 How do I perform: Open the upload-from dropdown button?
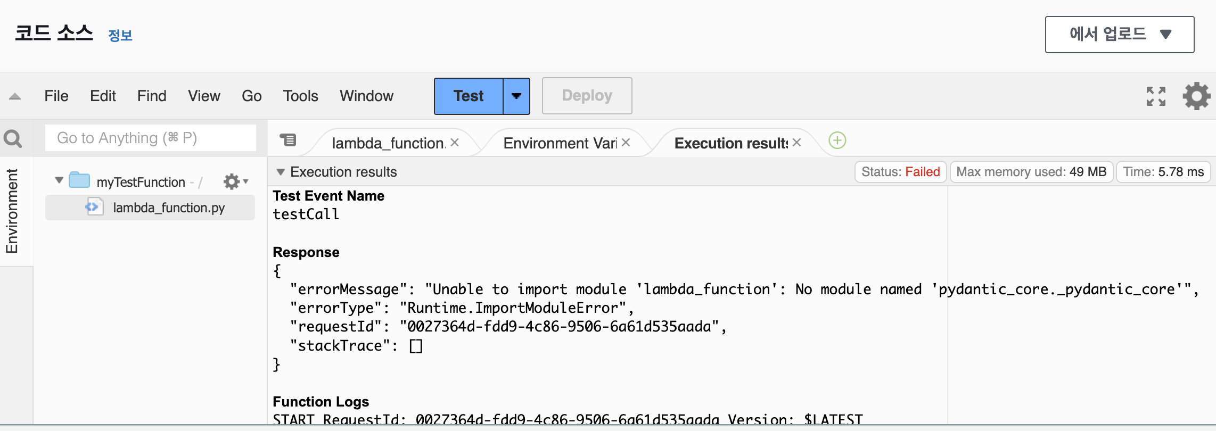1119,35
